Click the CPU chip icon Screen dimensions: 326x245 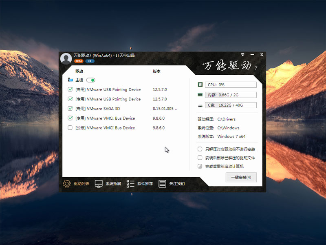pyautogui.click(x=200, y=85)
